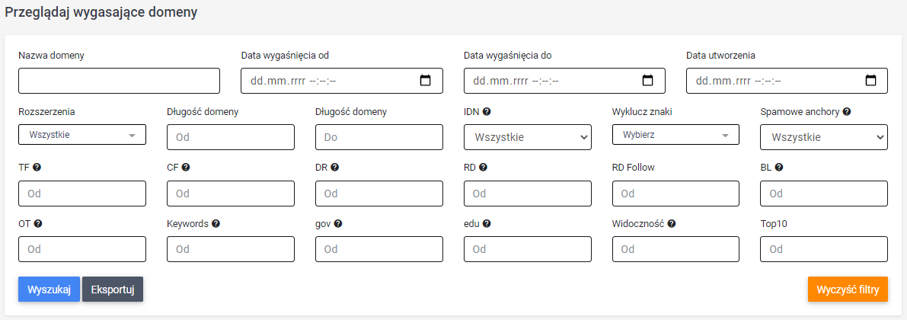This screenshot has height=320, width=907.
Task: Click the Top10 Od input field
Action: pyautogui.click(x=824, y=249)
